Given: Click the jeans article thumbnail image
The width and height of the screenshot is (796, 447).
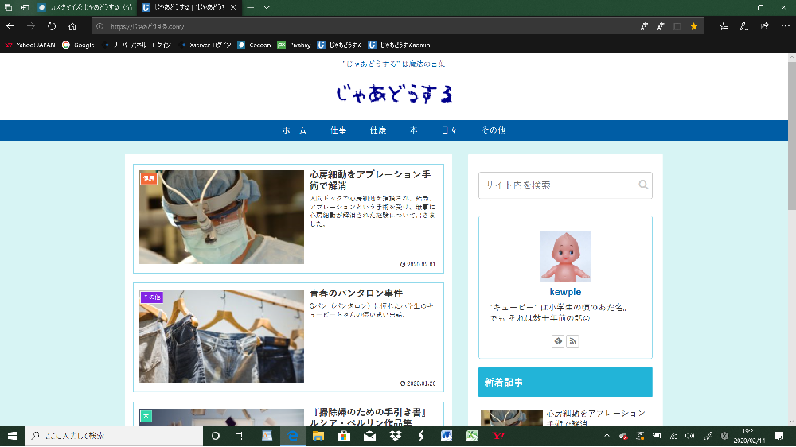Looking at the screenshot, I should pyautogui.click(x=221, y=336).
